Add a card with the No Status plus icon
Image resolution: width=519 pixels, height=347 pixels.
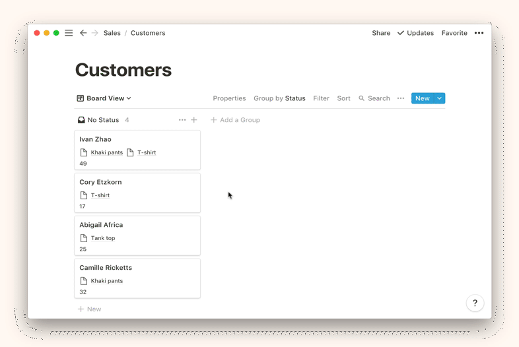click(x=194, y=120)
